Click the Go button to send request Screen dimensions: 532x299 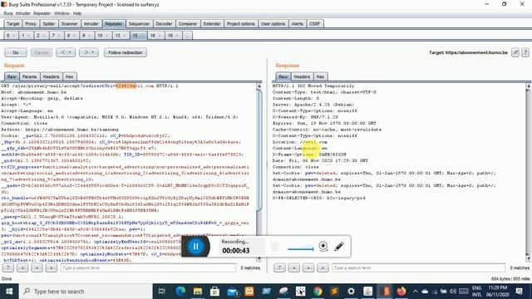coord(16,52)
